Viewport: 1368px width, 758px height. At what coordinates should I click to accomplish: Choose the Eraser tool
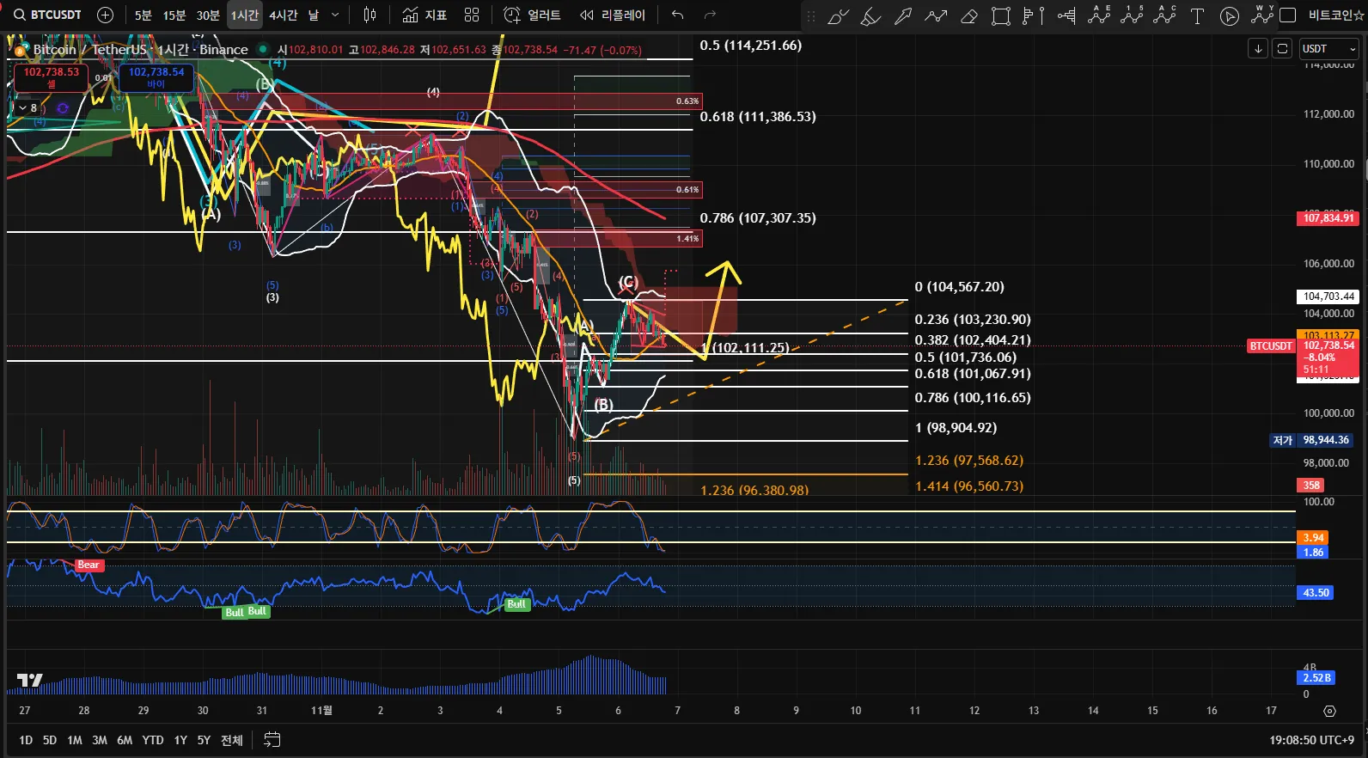(968, 15)
